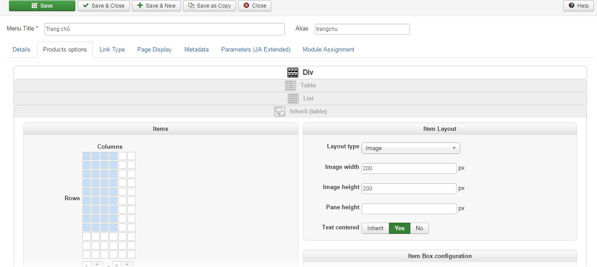This screenshot has width=597, height=267.
Task: Click the Item Layout panel header
Action: pos(440,129)
